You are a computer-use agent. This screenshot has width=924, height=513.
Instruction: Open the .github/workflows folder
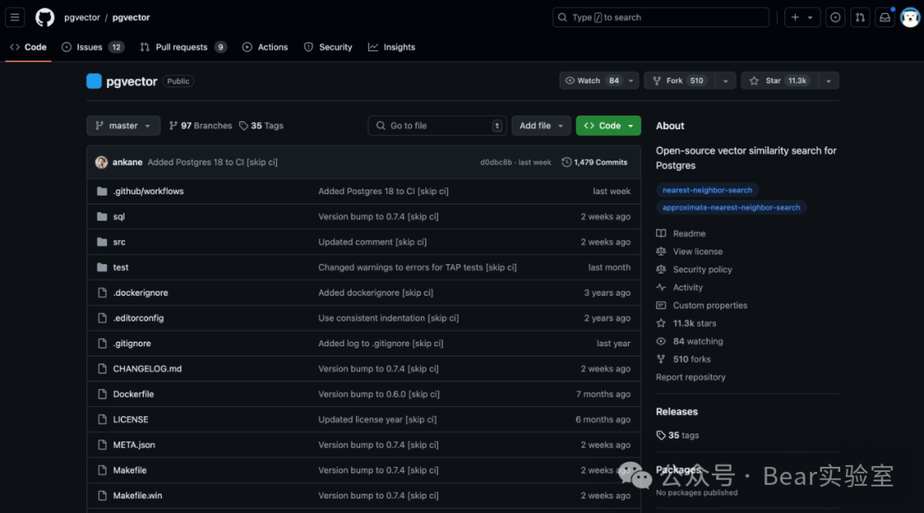[149, 191]
